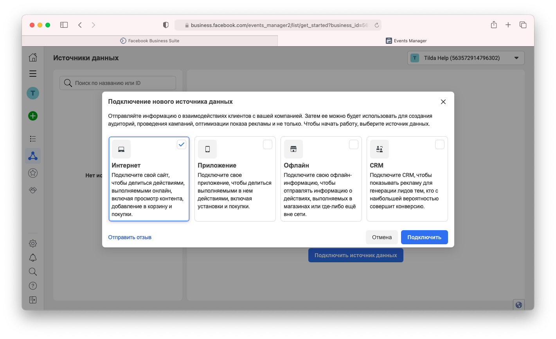
Task: Click the Источники данных heading
Action: [x=86, y=58]
